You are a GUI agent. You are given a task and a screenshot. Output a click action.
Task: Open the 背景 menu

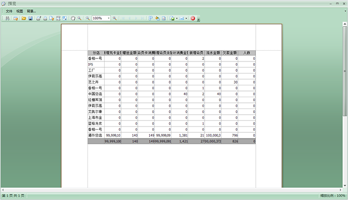pyautogui.click(x=31, y=11)
